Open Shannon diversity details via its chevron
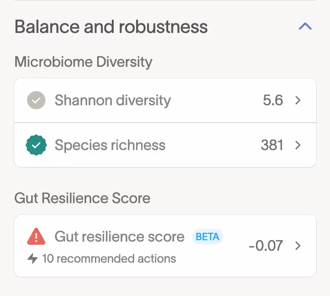This screenshot has width=330, height=296. click(x=298, y=100)
